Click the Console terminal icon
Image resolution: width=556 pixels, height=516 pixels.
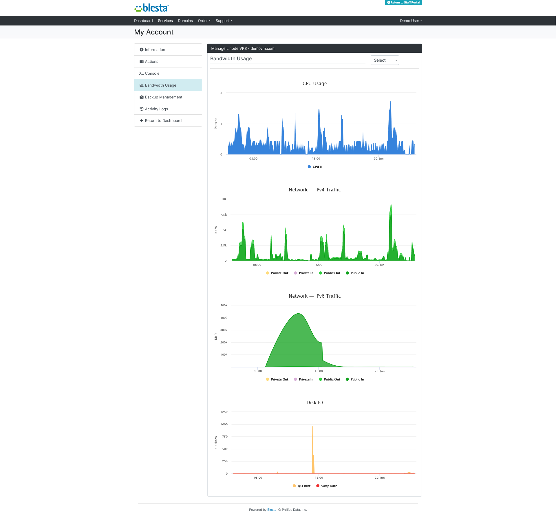point(142,73)
